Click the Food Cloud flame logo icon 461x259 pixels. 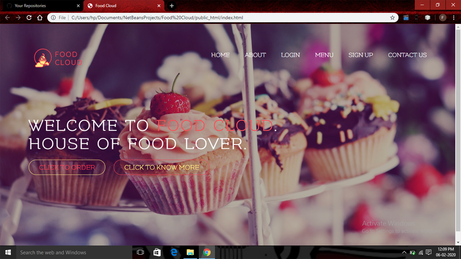coord(42,58)
